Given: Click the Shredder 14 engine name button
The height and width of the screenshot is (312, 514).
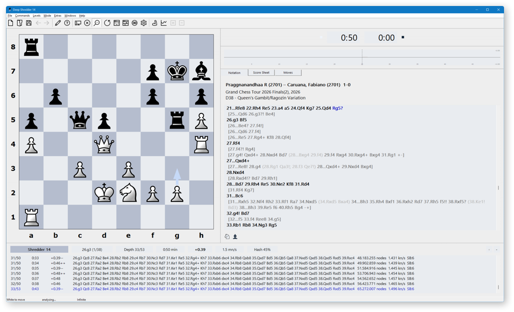Looking at the screenshot, I should (39, 249).
